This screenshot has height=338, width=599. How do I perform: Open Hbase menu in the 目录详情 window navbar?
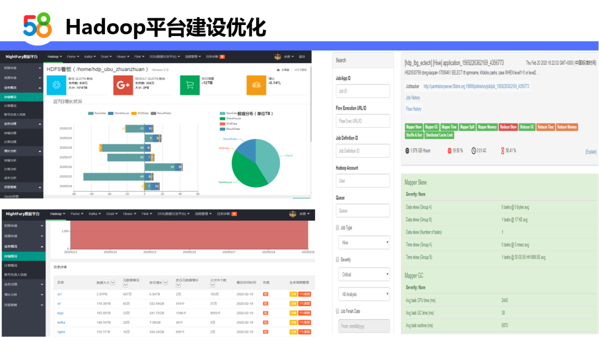point(129,214)
